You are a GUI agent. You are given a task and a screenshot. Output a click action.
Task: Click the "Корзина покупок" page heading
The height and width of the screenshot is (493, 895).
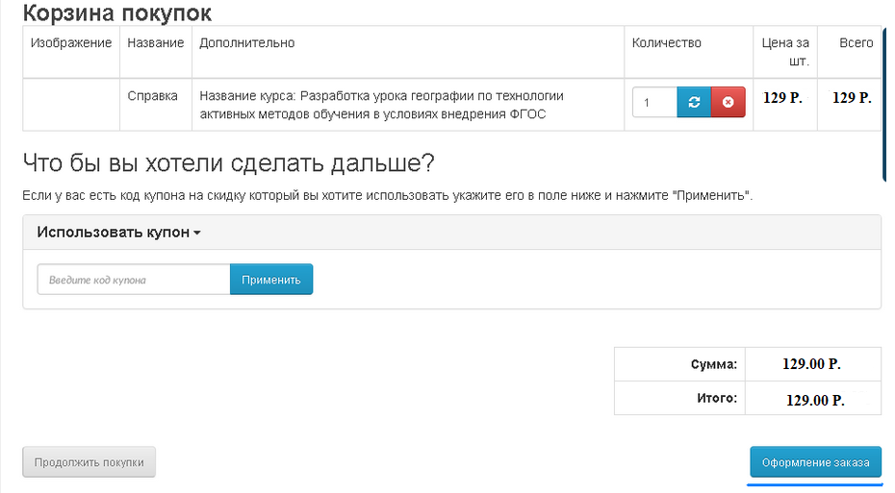[116, 13]
